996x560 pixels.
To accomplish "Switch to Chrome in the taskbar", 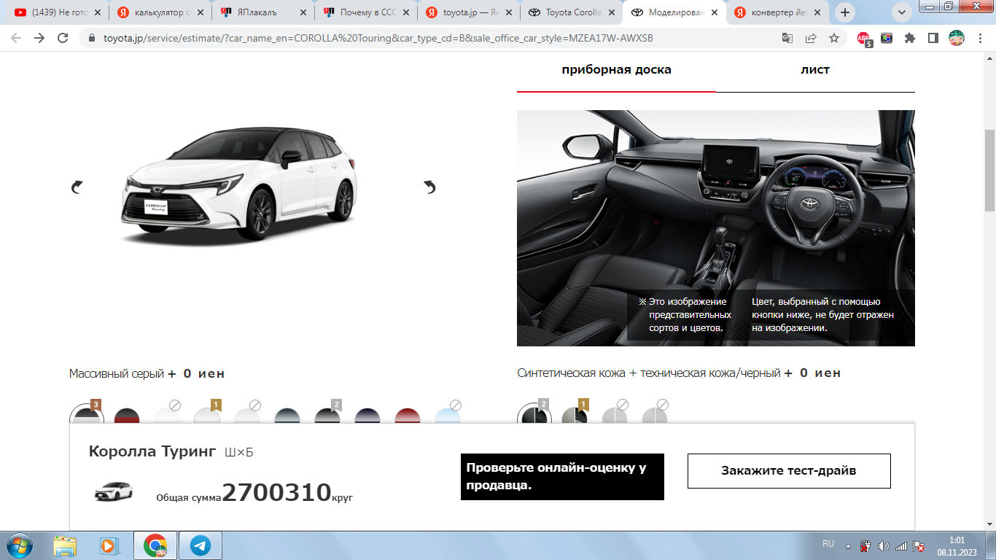I will point(155,545).
